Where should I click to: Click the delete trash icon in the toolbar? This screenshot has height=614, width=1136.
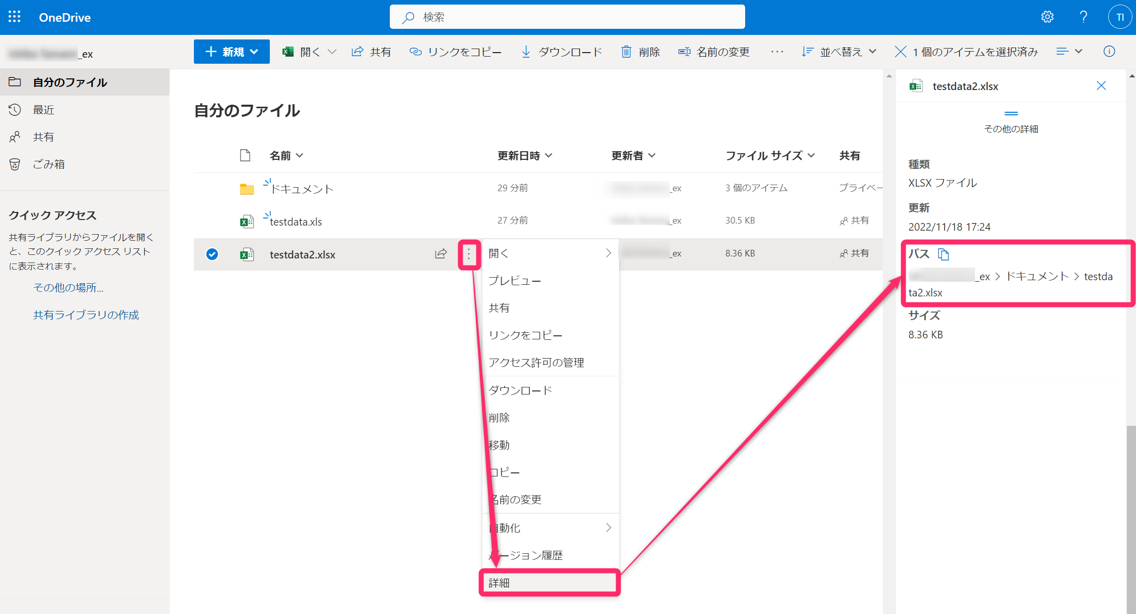pos(627,51)
